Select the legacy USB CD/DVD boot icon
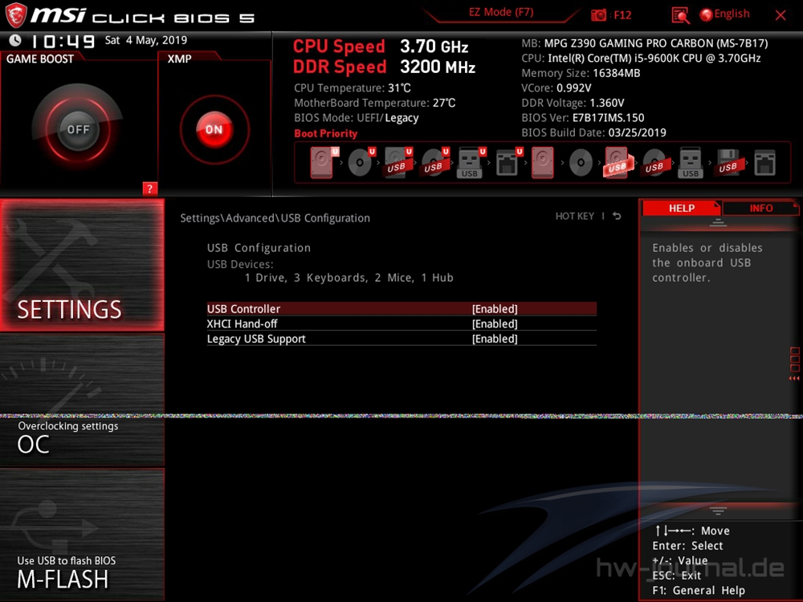This screenshot has width=803, height=602. pos(654,162)
